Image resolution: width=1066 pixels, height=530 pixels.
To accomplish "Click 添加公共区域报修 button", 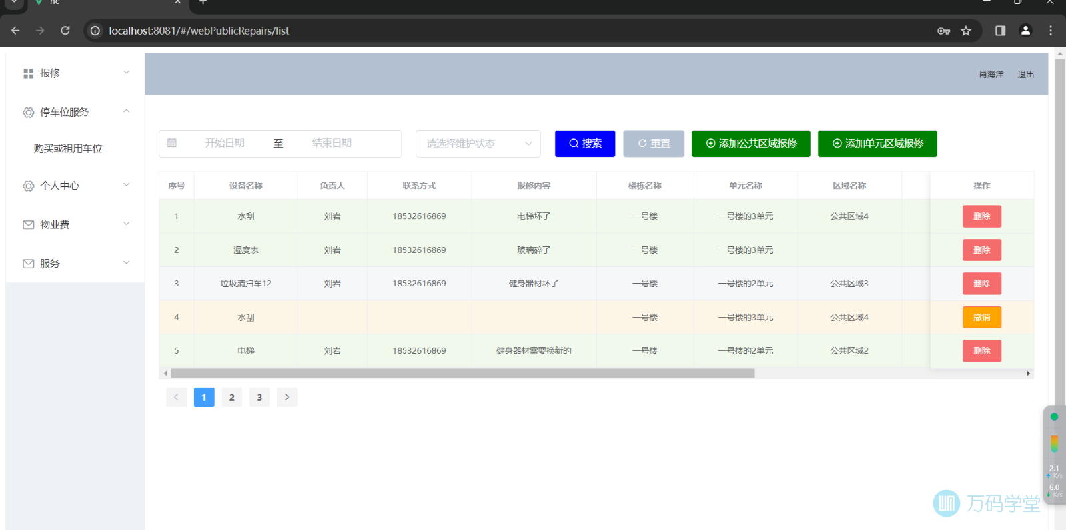I will coord(751,144).
